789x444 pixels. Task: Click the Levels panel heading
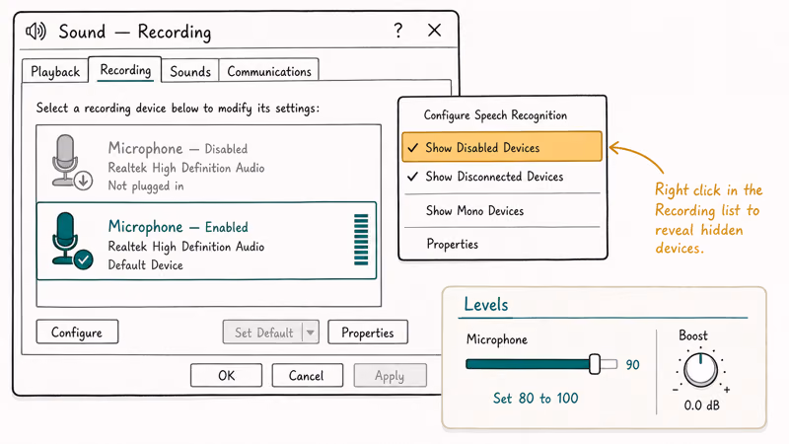(x=486, y=305)
